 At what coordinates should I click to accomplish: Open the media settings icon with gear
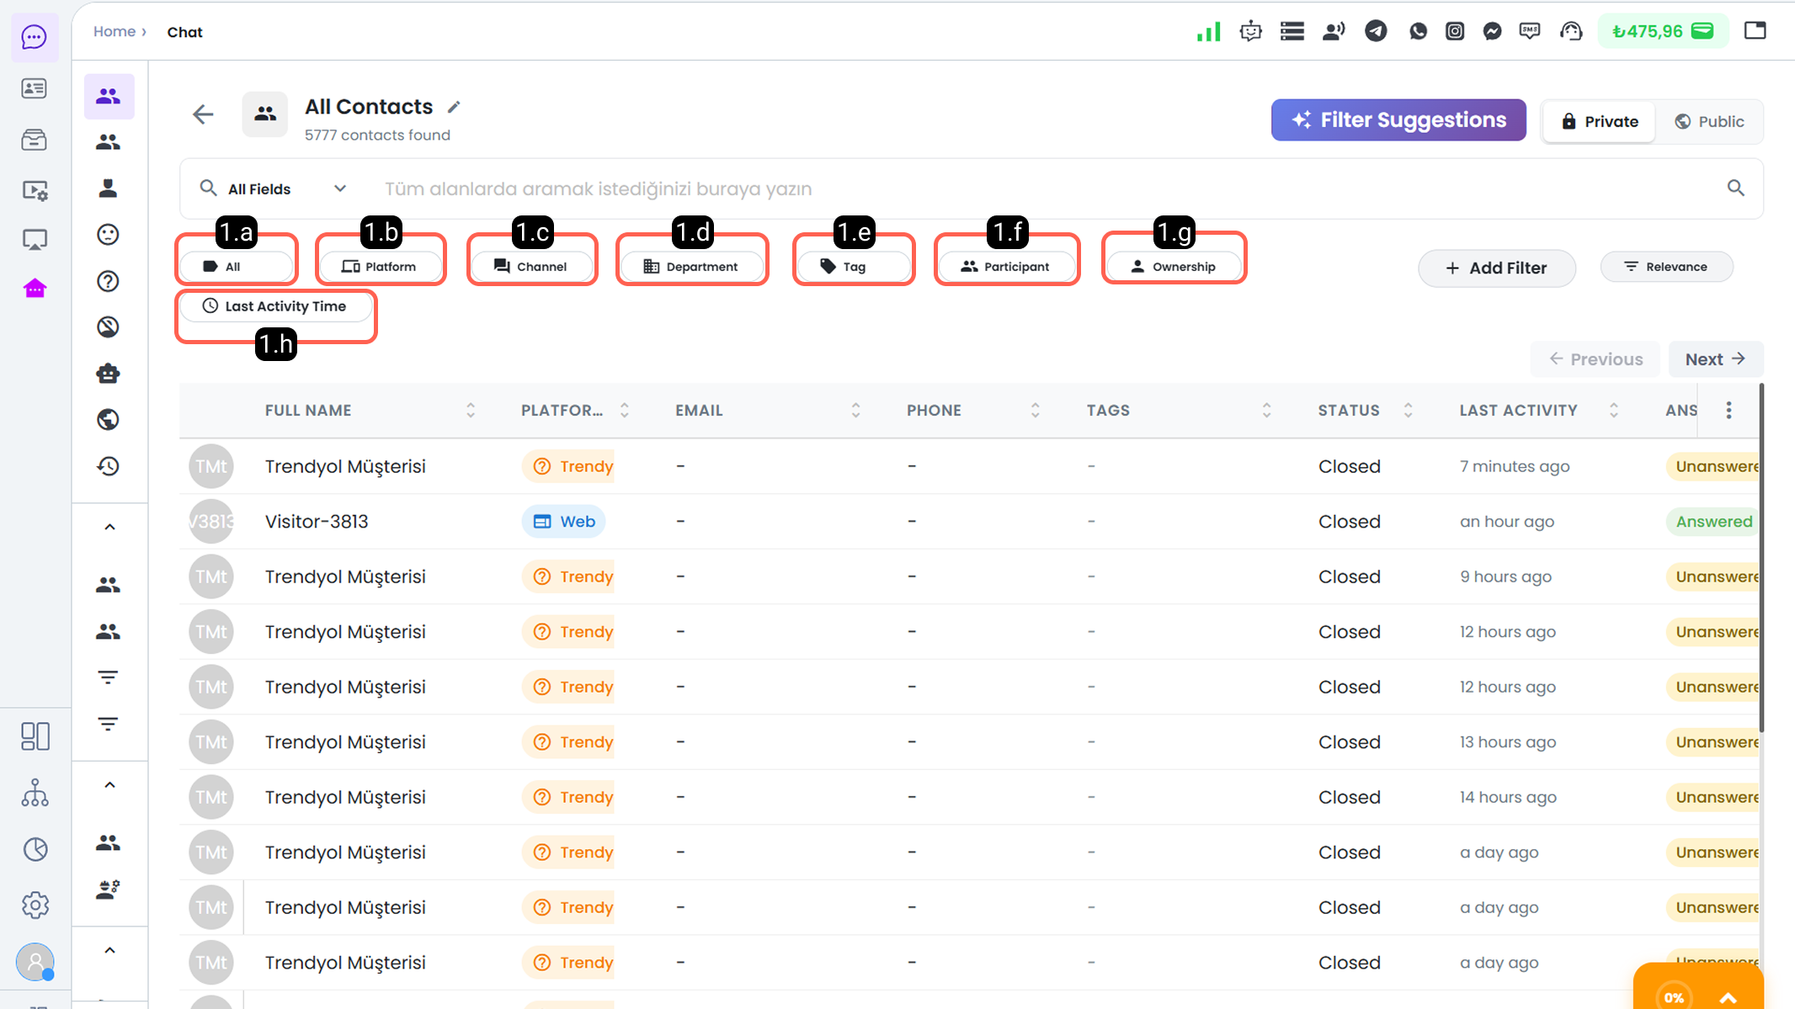(35, 190)
